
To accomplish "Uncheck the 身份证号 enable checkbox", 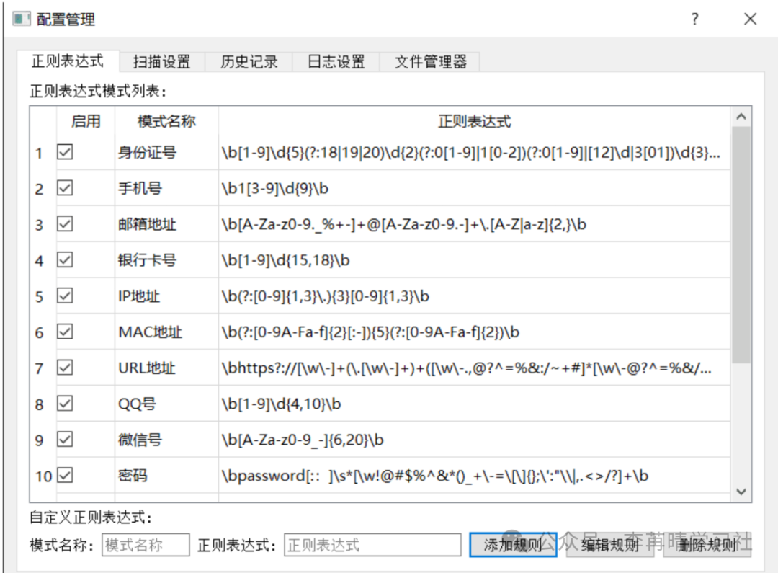I will 65,152.
